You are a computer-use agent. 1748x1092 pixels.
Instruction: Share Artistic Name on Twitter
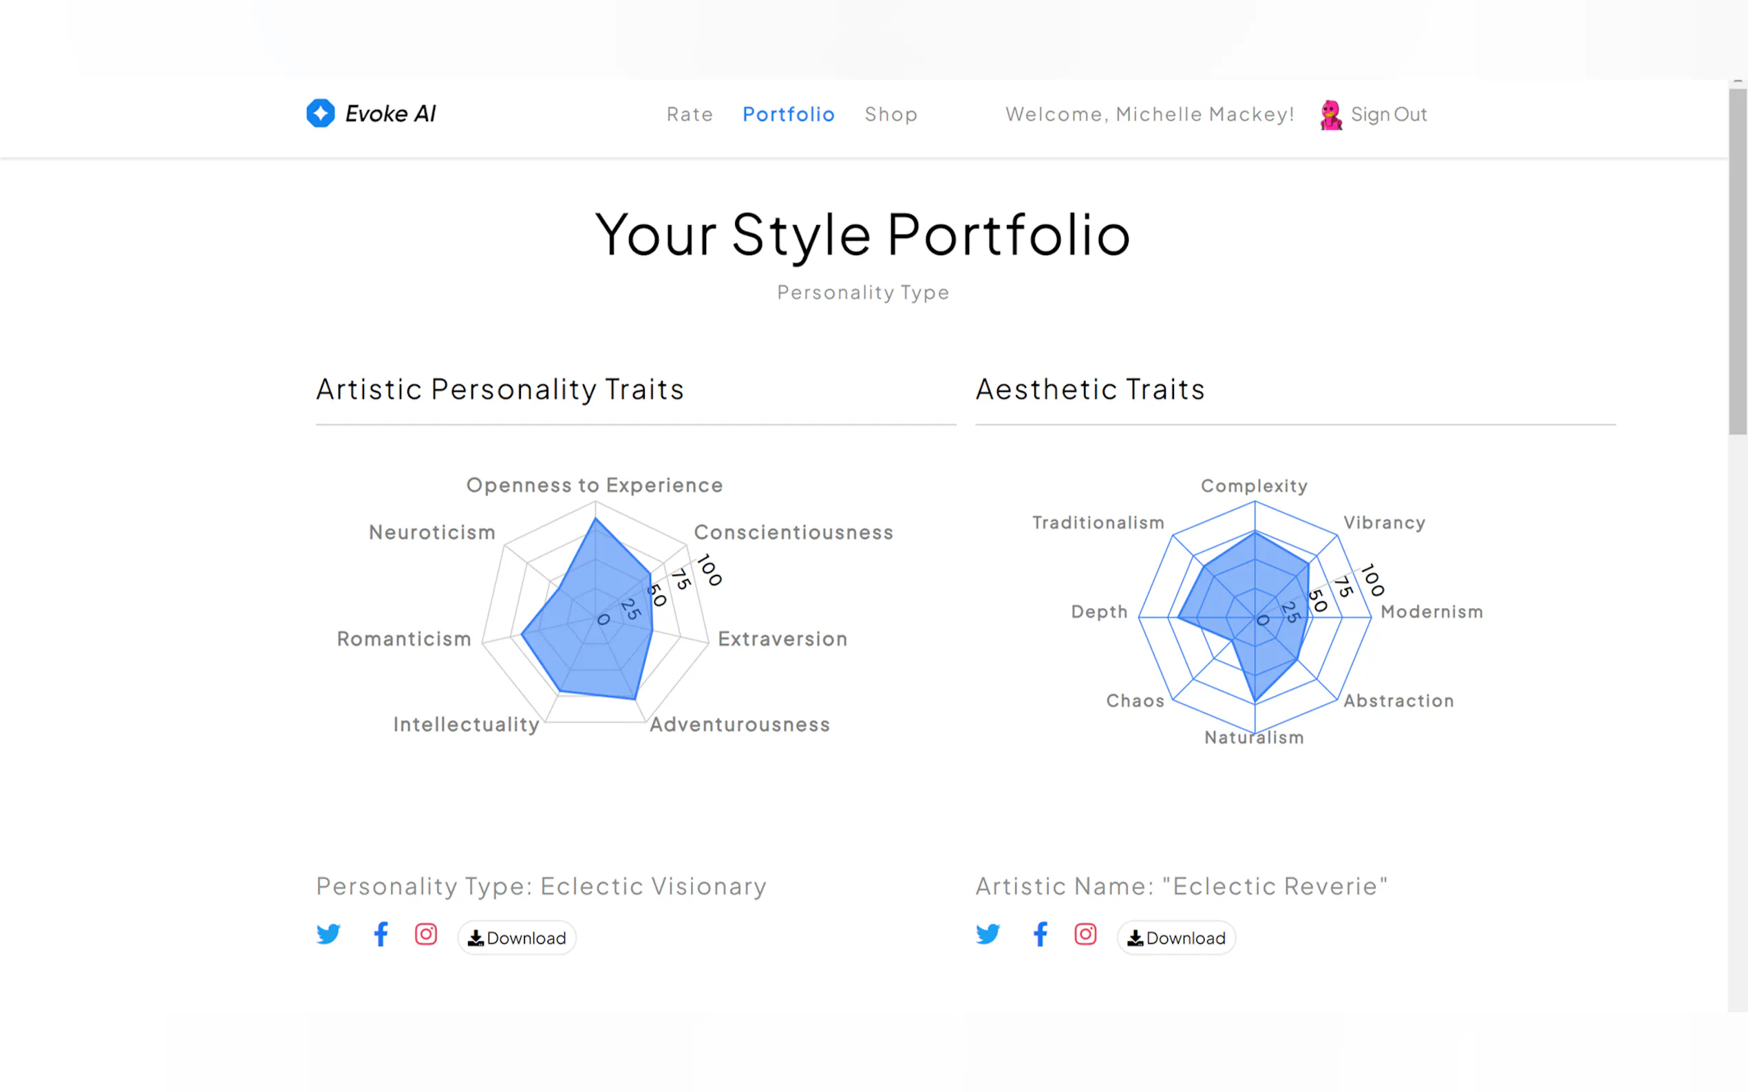click(x=988, y=934)
